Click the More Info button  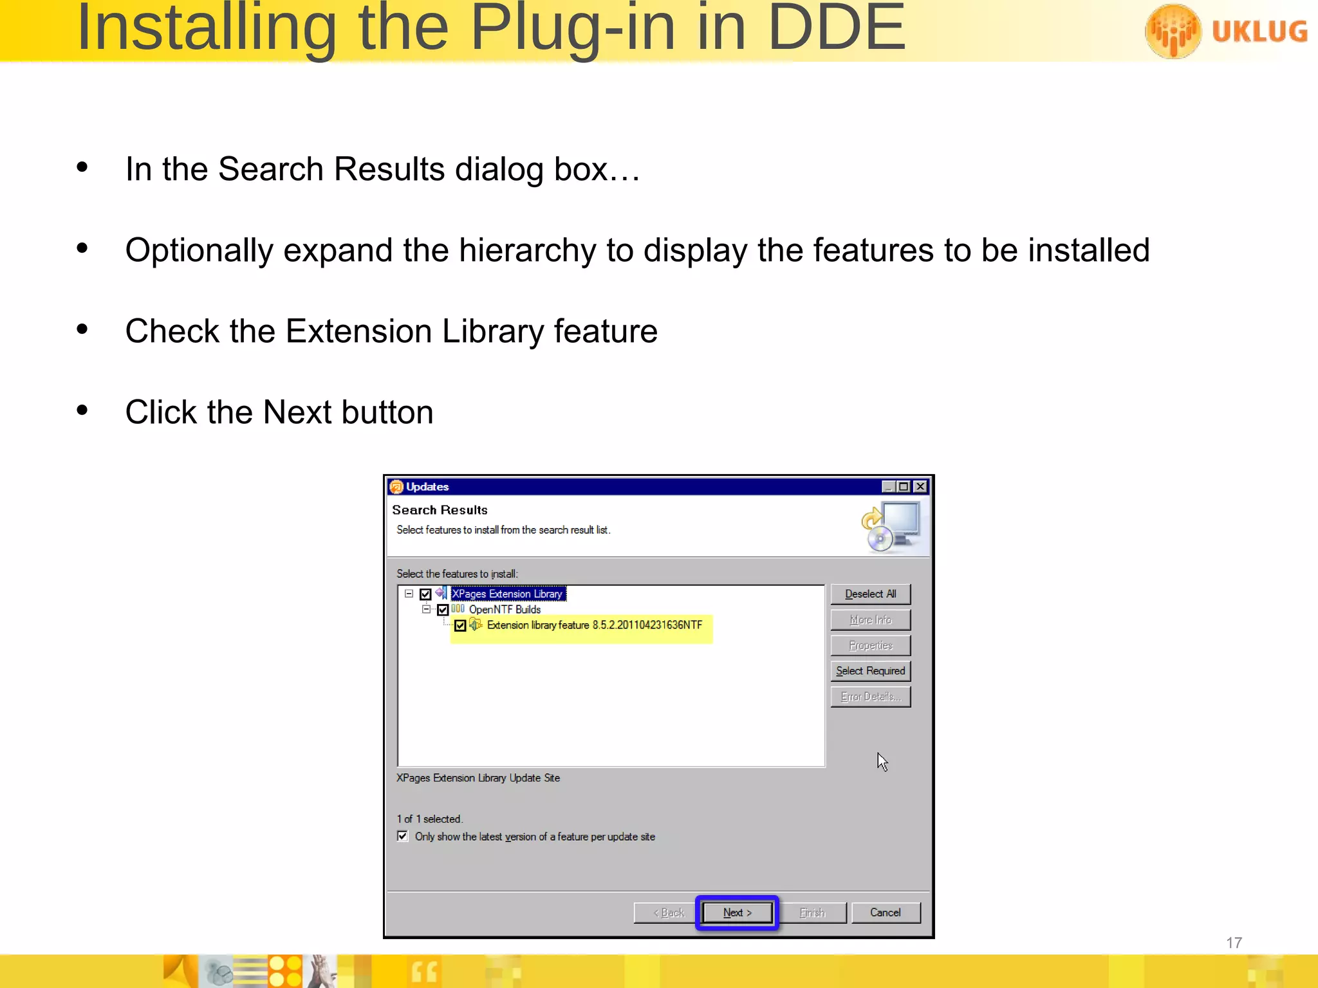tap(871, 619)
